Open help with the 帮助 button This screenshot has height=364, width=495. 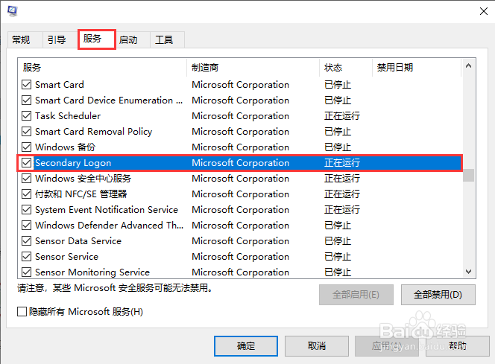(x=458, y=346)
